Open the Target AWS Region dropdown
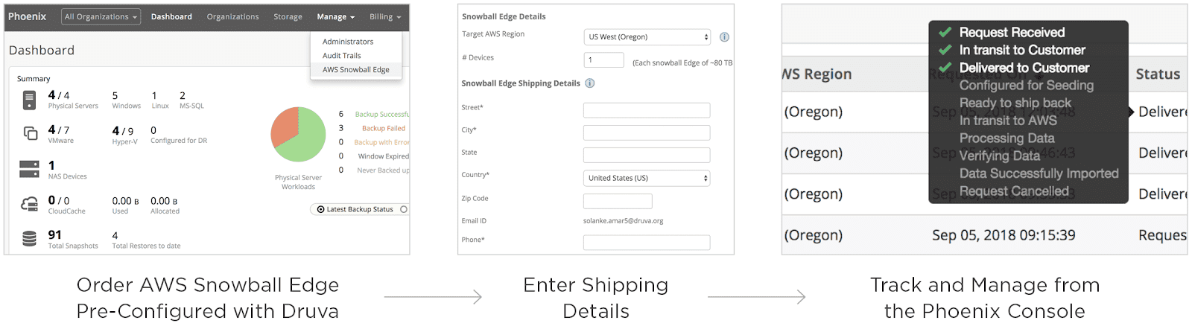Screen dimensions: 1192x329 647,37
